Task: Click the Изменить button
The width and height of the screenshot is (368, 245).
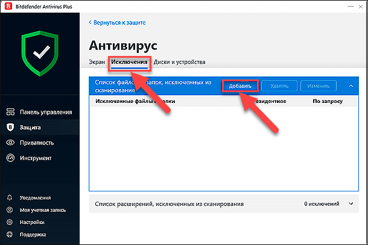Action: [x=319, y=86]
